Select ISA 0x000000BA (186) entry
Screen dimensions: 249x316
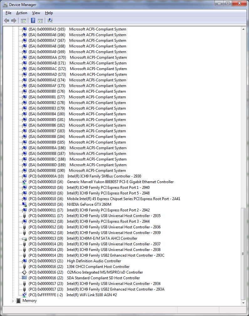click(x=78, y=148)
